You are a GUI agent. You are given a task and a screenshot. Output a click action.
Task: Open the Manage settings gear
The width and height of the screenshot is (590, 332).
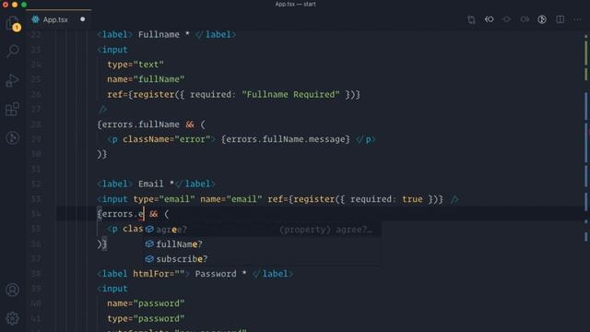click(12, 318)
